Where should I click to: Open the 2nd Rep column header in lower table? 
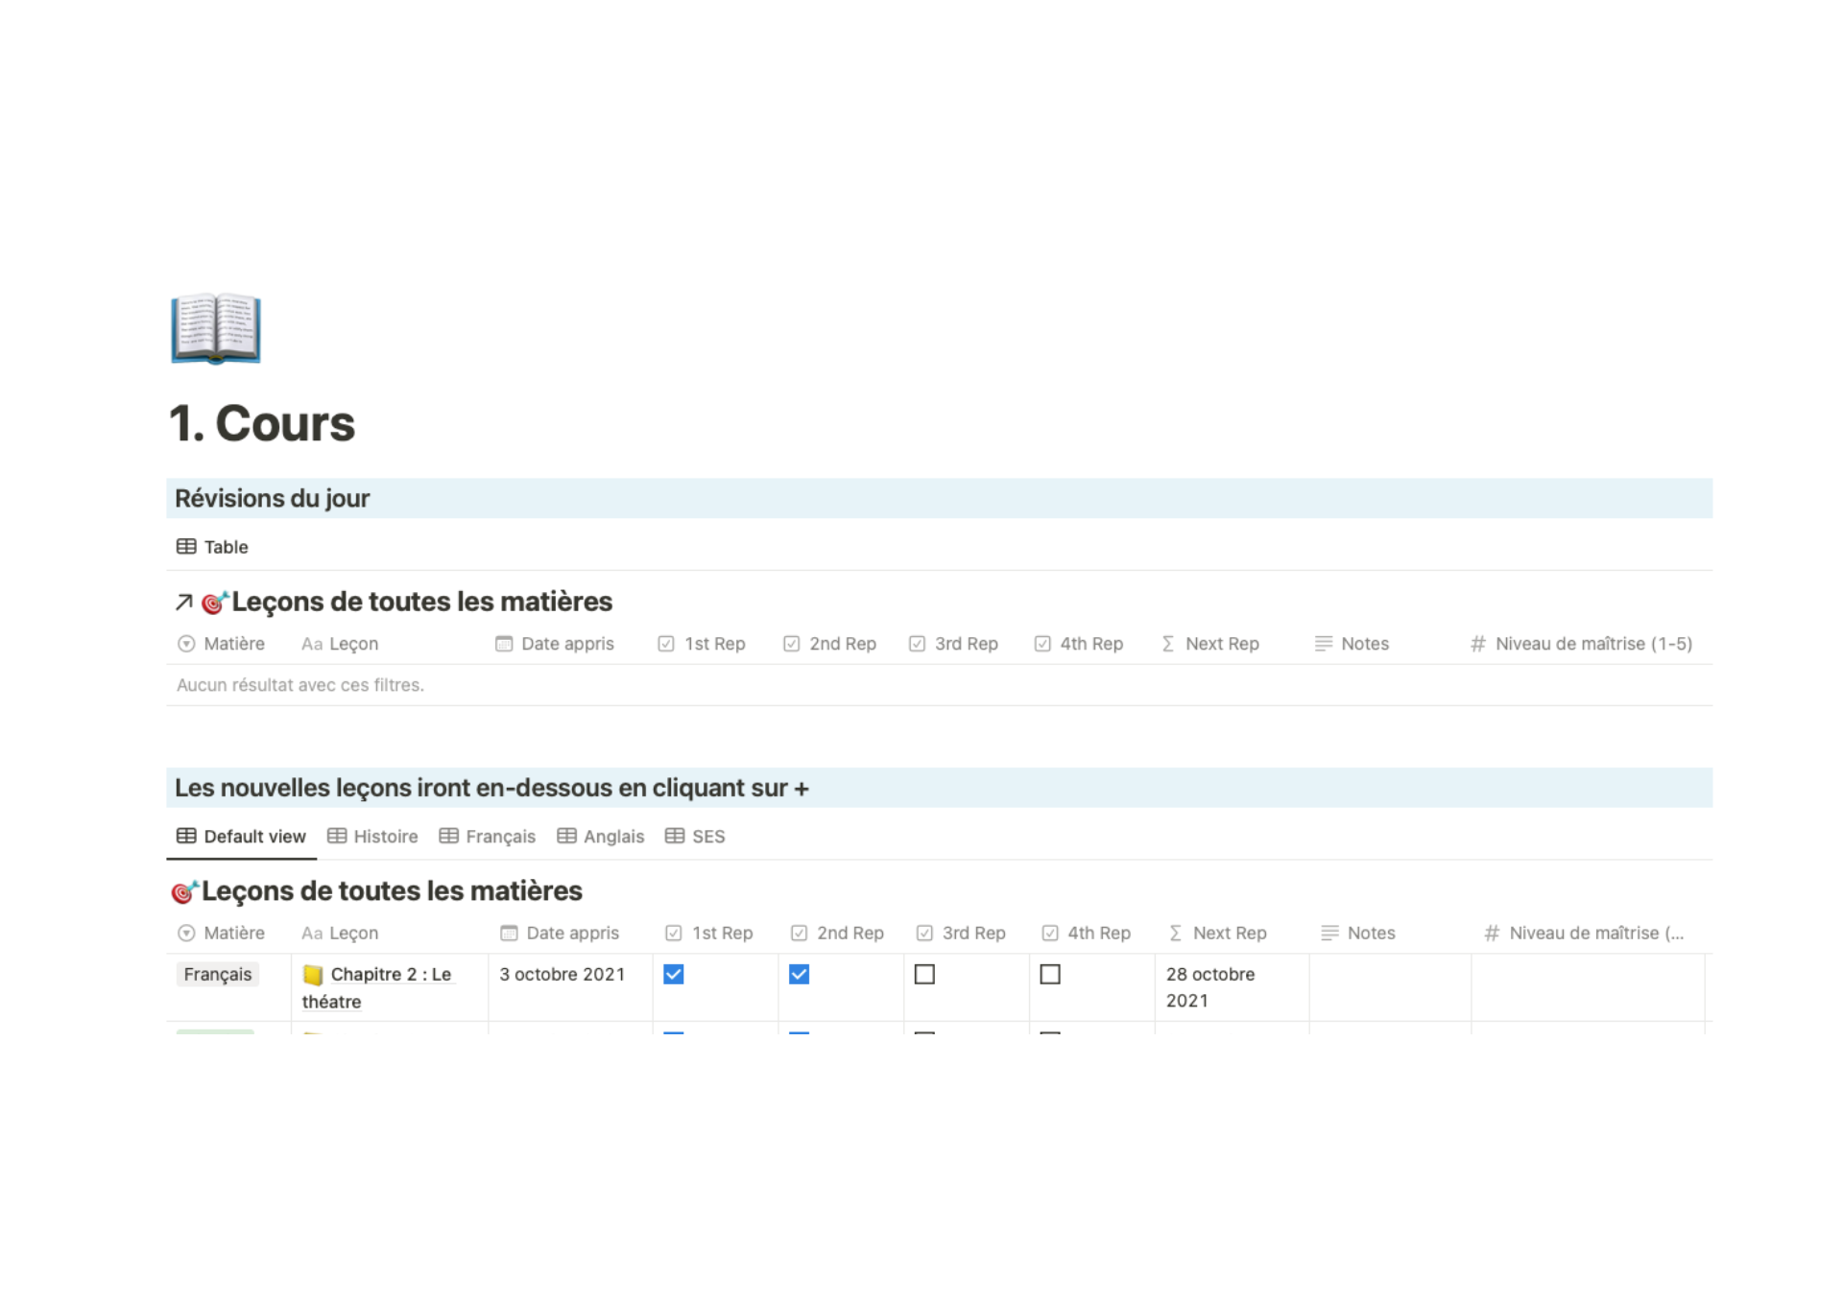[837, 934]
